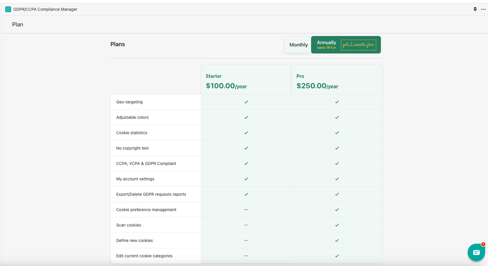Select the Starter plan header
Viewport: 488px width, 266px height.
click(214, 76)
